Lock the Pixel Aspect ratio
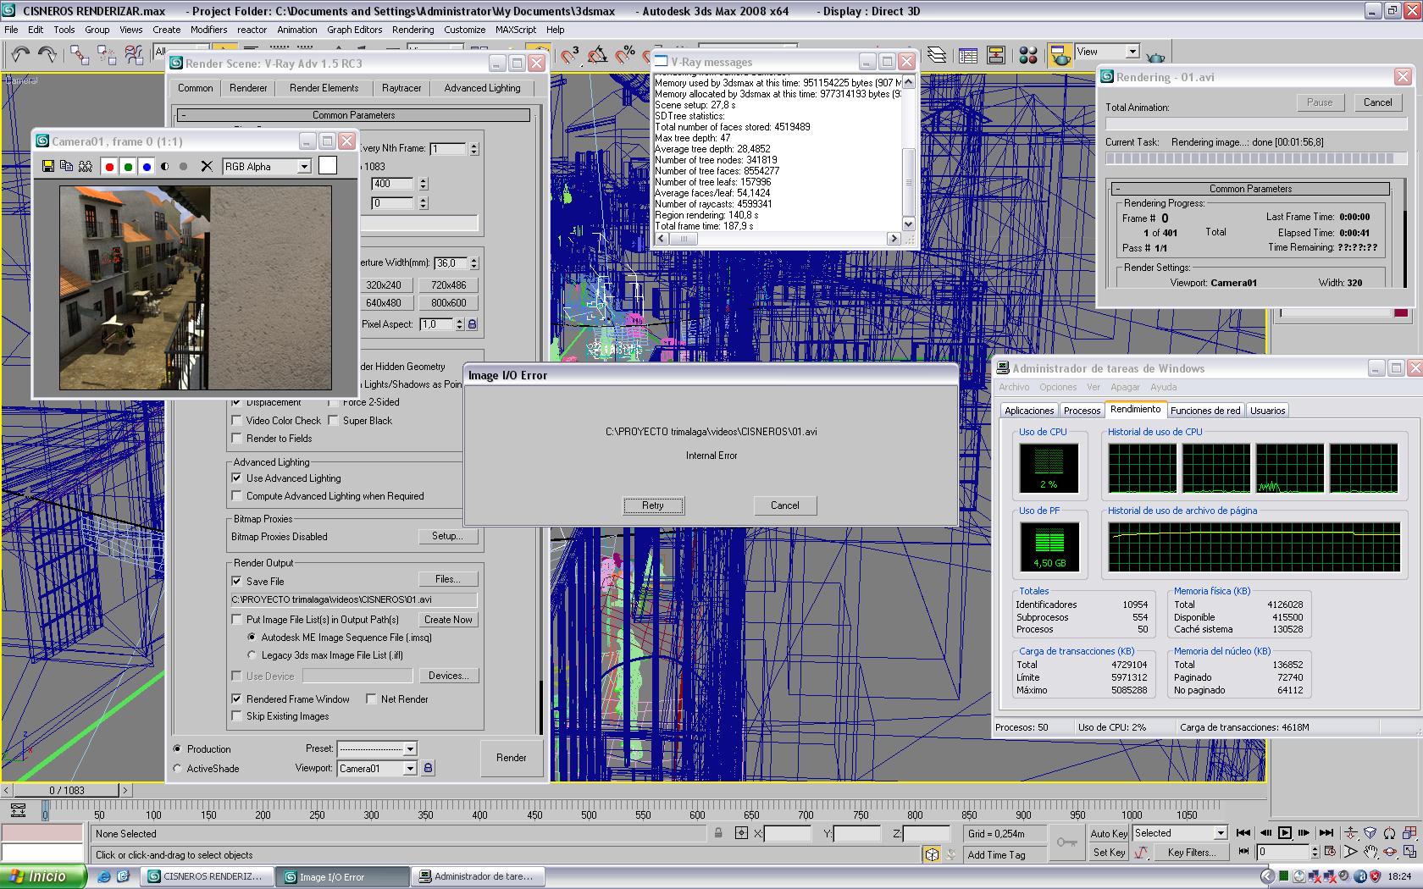The image size is (1423, 889). point(473,324)
